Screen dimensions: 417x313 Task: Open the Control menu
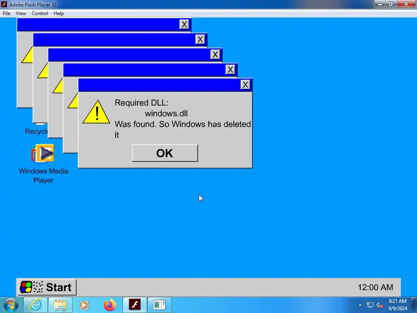coord(40,13)
